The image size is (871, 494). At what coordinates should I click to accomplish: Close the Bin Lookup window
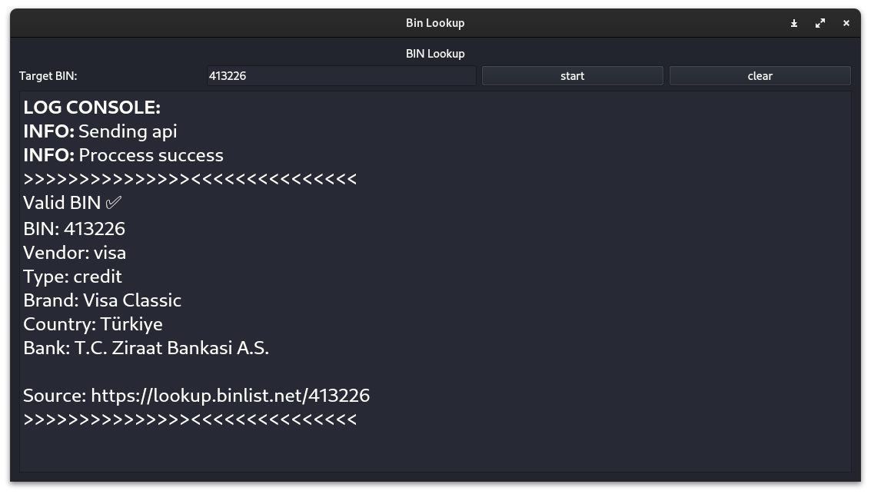(846, 23)
